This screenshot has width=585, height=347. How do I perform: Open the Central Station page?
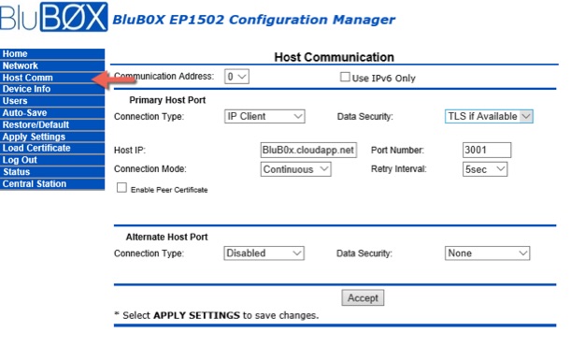click(52, 183)
